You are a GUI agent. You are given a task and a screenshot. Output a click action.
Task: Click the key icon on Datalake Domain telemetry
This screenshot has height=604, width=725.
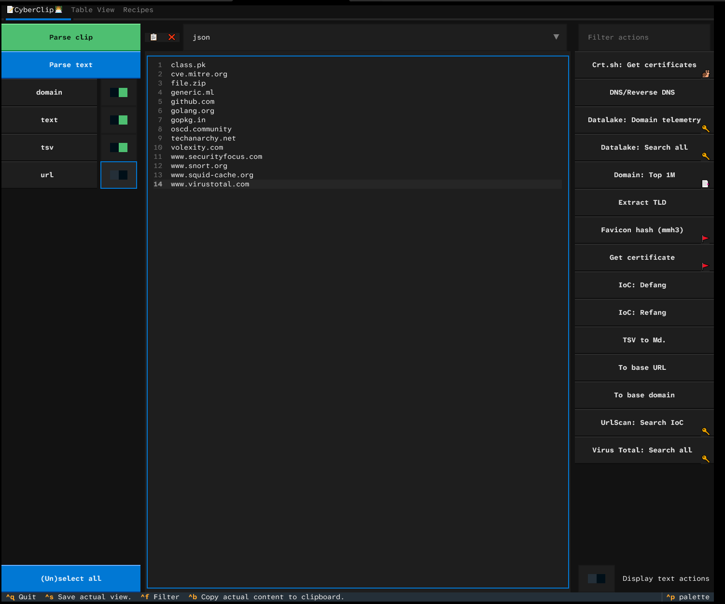[706, 129]
